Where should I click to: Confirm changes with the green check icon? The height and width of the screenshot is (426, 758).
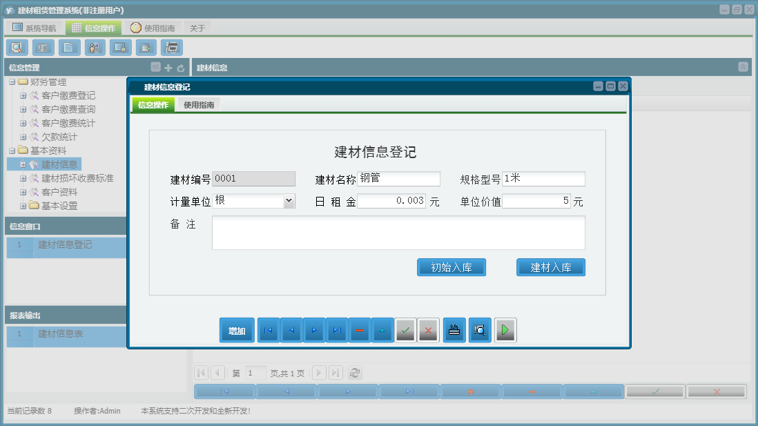pyautogui.click(x=405, y=330)
